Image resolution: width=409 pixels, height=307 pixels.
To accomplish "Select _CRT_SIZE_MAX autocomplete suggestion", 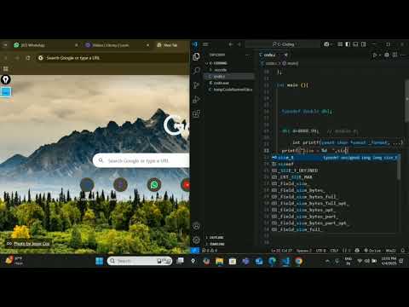I will tap(335, 177).
